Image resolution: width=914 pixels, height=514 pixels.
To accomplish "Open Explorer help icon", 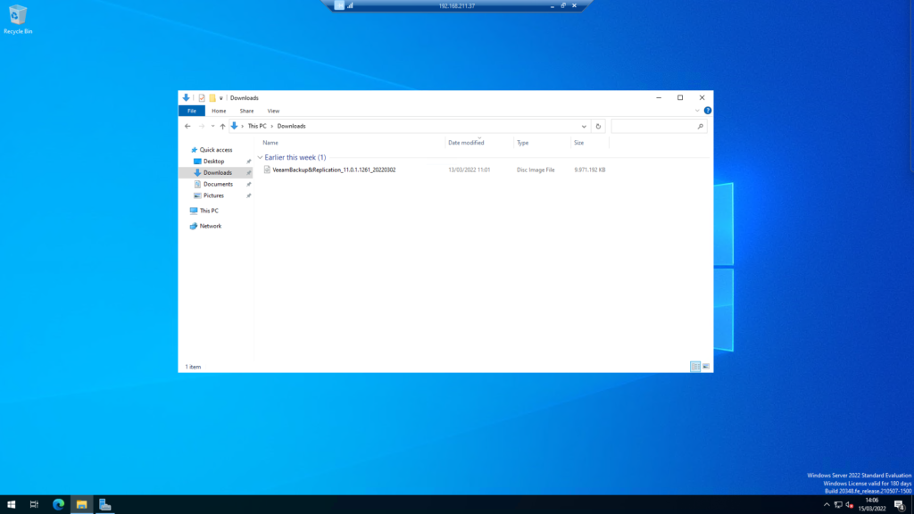I will click(x=707, y=111).
